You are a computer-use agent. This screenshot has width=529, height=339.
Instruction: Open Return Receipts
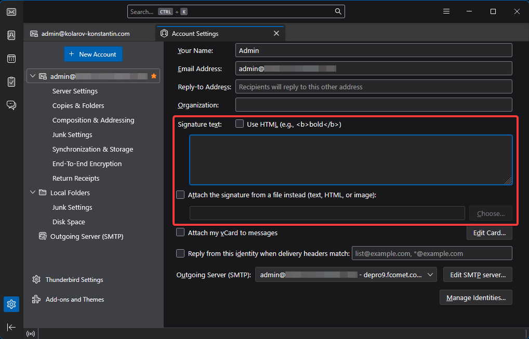tap(76, 178)
